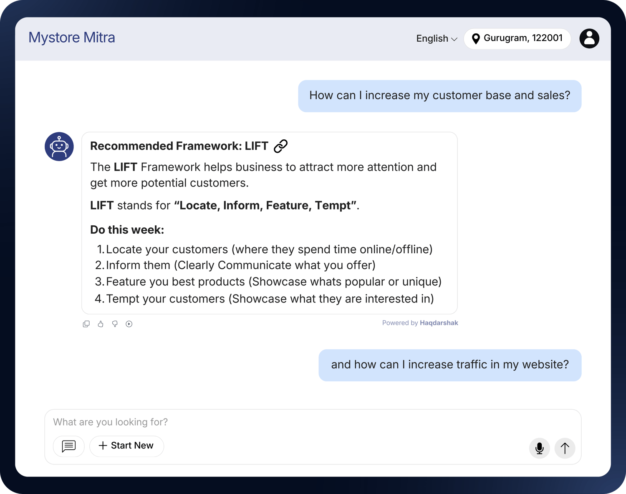Open the Gurugram, 122001 location selector
This screenshot has width=626, height=494.
click(x=517, y=38)
